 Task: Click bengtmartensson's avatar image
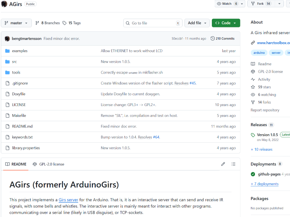coord(7,39)
